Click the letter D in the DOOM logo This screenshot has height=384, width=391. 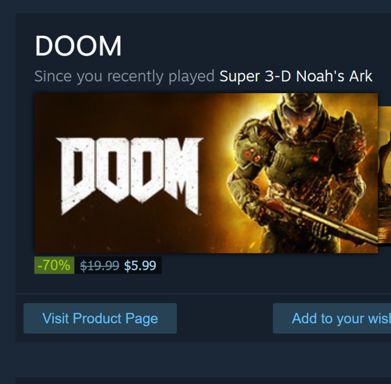(x=75, y=175)
